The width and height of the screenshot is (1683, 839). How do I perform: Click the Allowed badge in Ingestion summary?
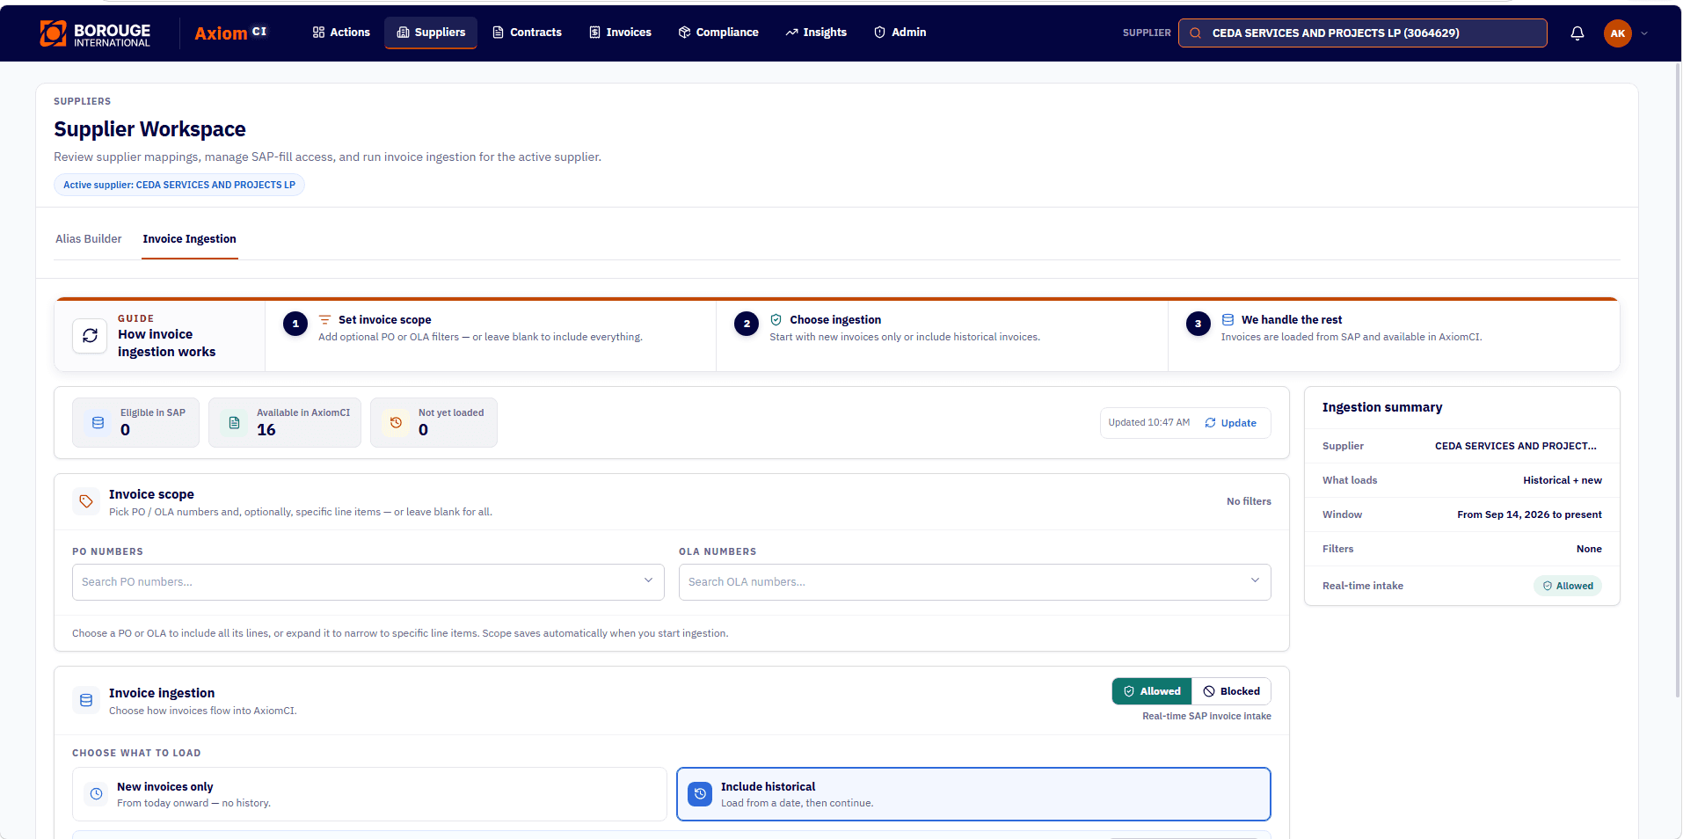(x=1568, y=586)
